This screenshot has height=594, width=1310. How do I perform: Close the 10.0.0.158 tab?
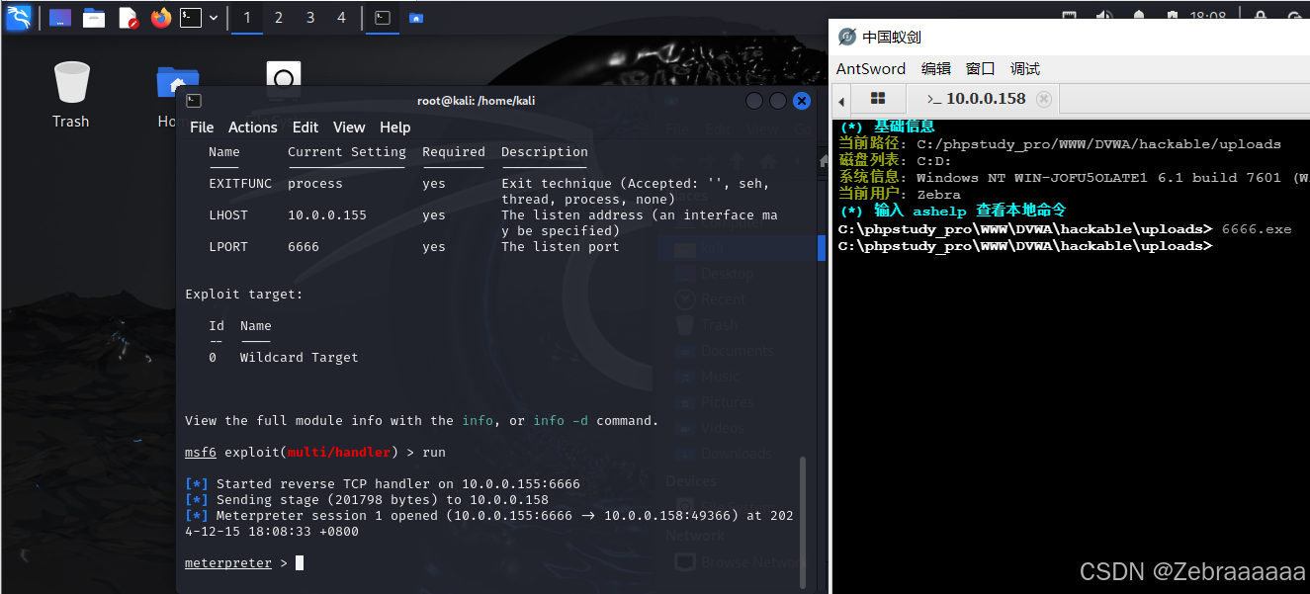pos(1043,99)
